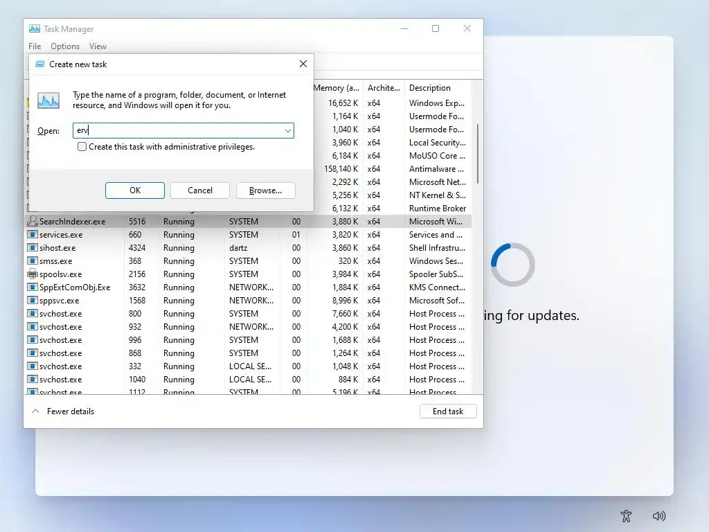Click Runtime Broker description
The height and width of the screenshot is (532, 709).
tap(438, 208)
